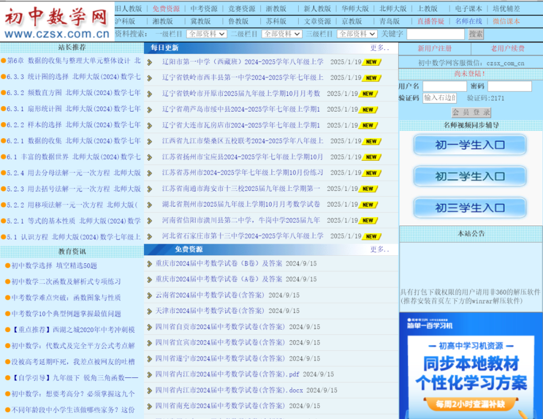This screenshot has width=543, height=419.
Task: Open 中考数学10个典型例题掌握最值问题 link
Action: [x=66, y=314]
